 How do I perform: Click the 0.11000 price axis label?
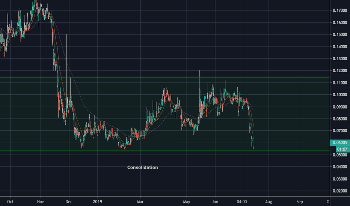click(340, 83)
